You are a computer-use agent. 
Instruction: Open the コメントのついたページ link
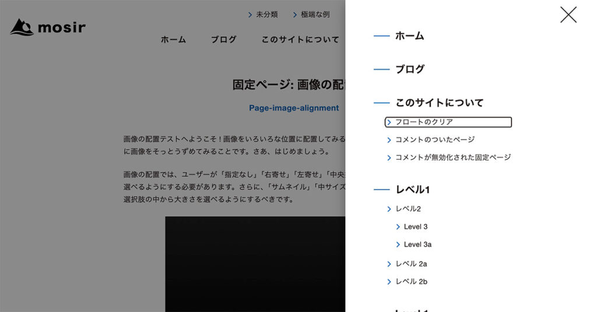click(x=434, y=140)
